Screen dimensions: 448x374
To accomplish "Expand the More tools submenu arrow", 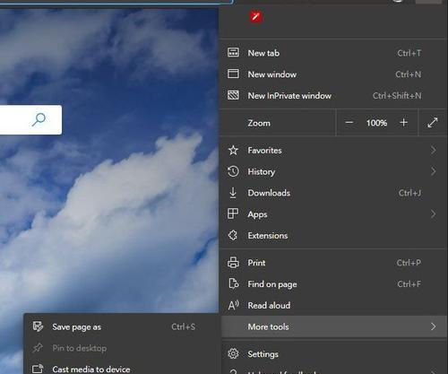I will (x=433, y=326).
